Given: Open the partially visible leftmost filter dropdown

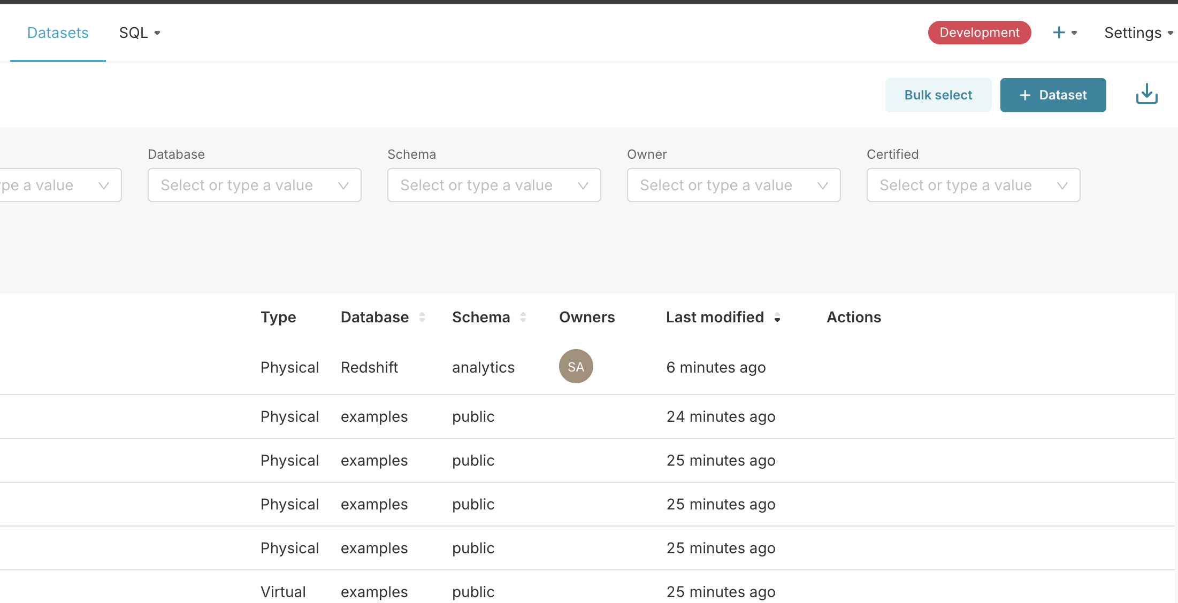Looking at the screenshot, I should coord(59,185).
